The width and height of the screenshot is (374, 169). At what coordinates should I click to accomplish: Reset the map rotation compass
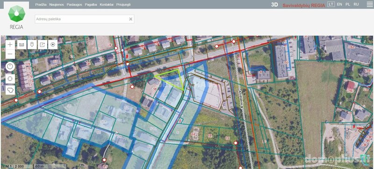pyautogui.click(x=10, y=67)
